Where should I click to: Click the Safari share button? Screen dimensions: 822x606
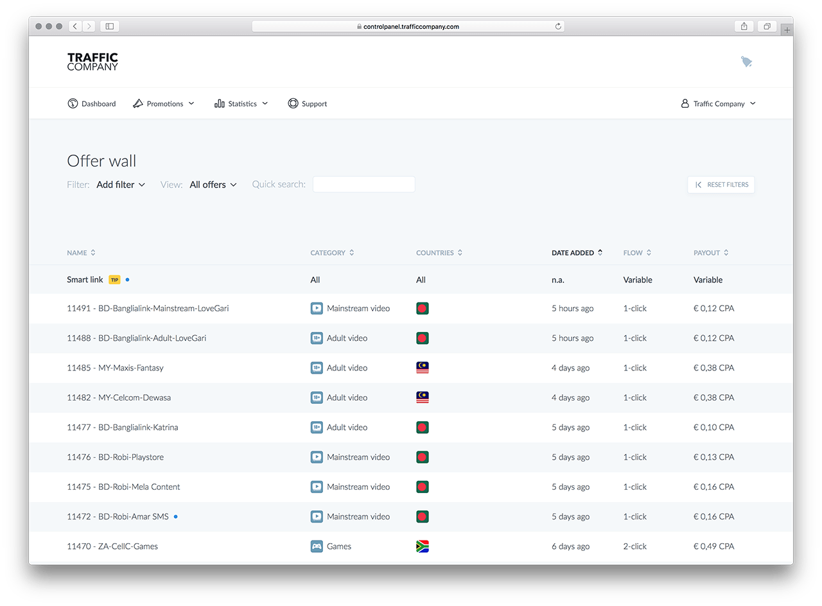[x=744, y=26]
